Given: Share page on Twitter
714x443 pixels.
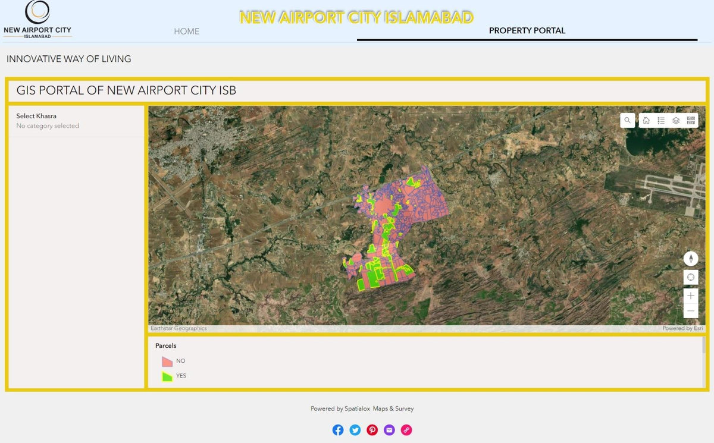Looking at the screenshot, I should point(355,430).
